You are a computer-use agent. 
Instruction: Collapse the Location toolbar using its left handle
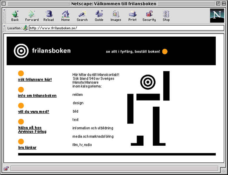click(x=4, y=28)
